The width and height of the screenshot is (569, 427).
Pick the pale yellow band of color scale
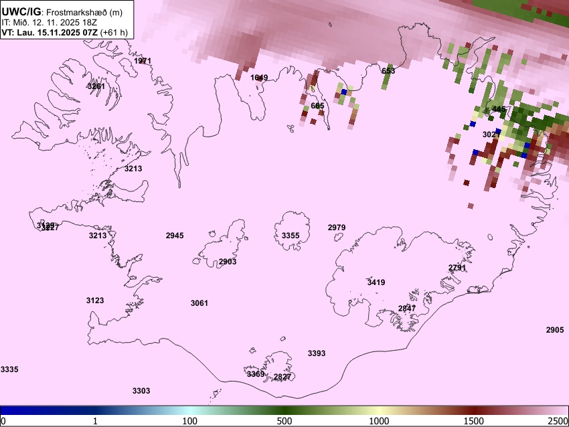click(379, 410)
